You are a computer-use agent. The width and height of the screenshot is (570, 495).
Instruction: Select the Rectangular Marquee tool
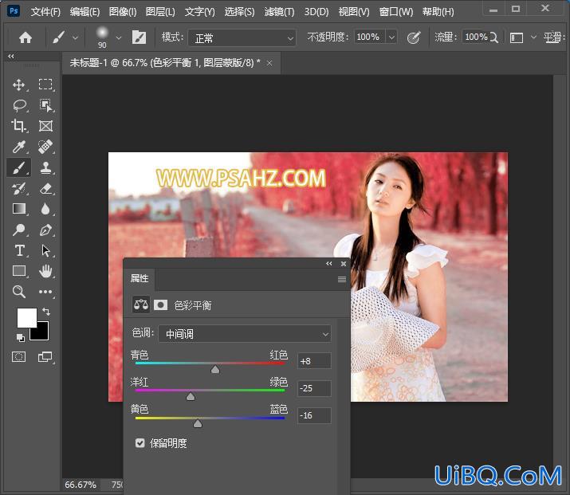tap(45, 84)
